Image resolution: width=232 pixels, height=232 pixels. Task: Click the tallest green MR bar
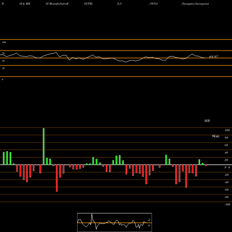[x=44, y=146]
